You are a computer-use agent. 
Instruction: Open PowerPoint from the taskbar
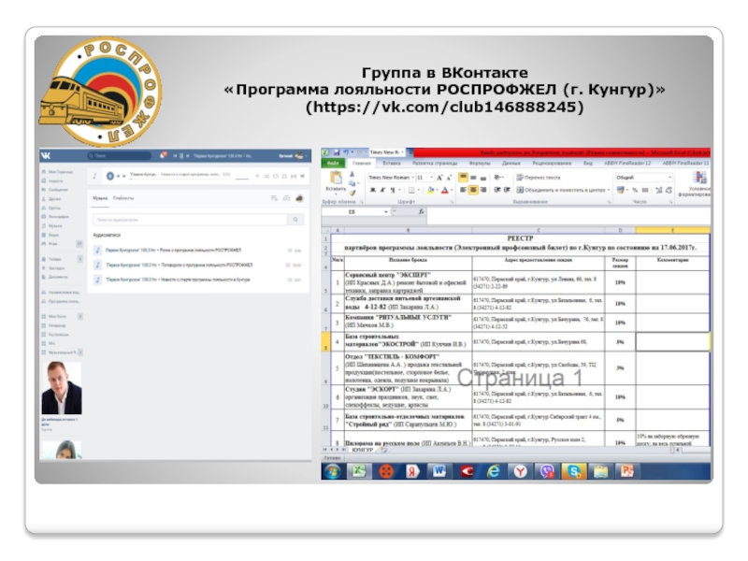[626, 471]
